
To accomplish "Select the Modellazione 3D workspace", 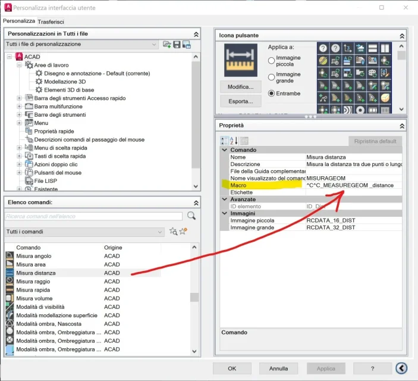I will point(65,82).
